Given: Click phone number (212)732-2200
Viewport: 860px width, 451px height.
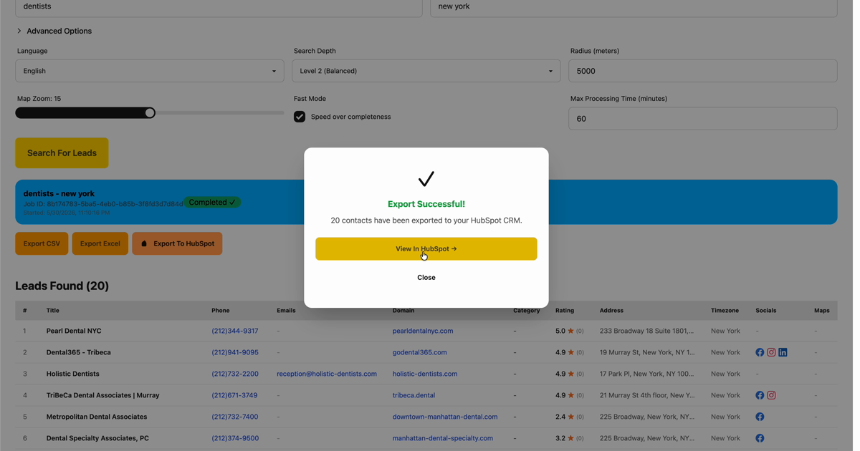Looking at the screenshot, I should (235, 374).
